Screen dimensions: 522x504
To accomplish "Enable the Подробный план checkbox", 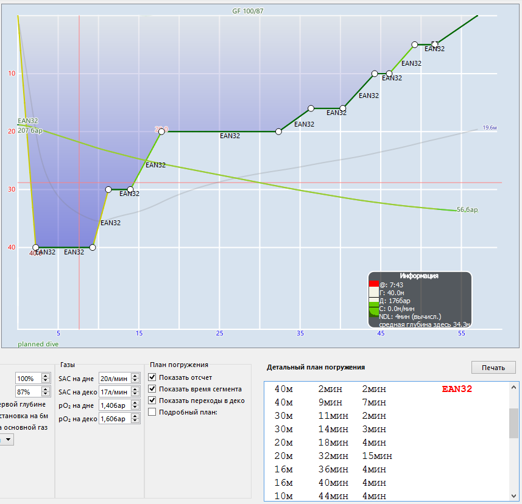I will pos(152,412).
